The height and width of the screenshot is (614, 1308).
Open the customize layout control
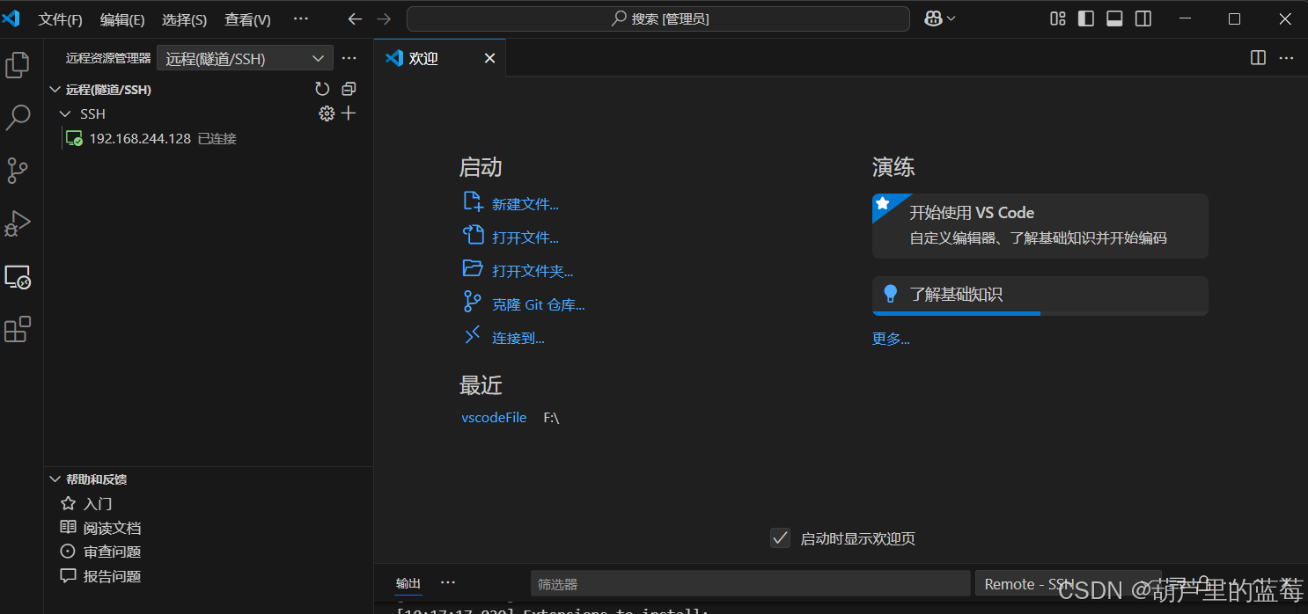pyautogui.click(x=1058, y=18)
